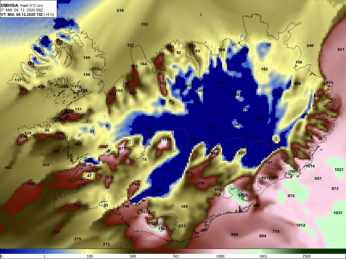Screen dimensions: 346x259
Task: Click the map value '904'
Action: 263,236
